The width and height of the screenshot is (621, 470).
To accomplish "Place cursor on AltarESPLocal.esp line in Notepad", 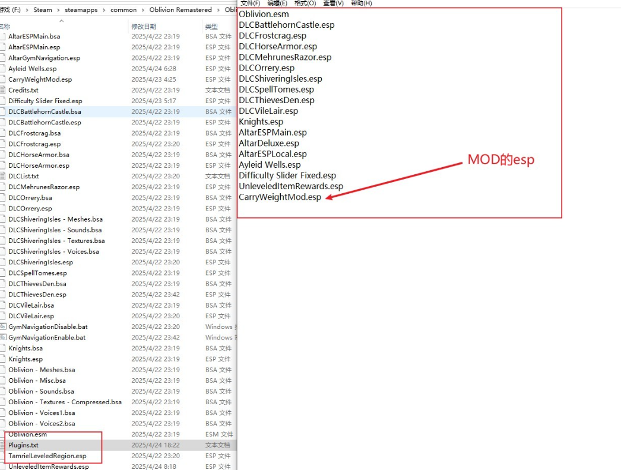I will [x=273, y=154].
